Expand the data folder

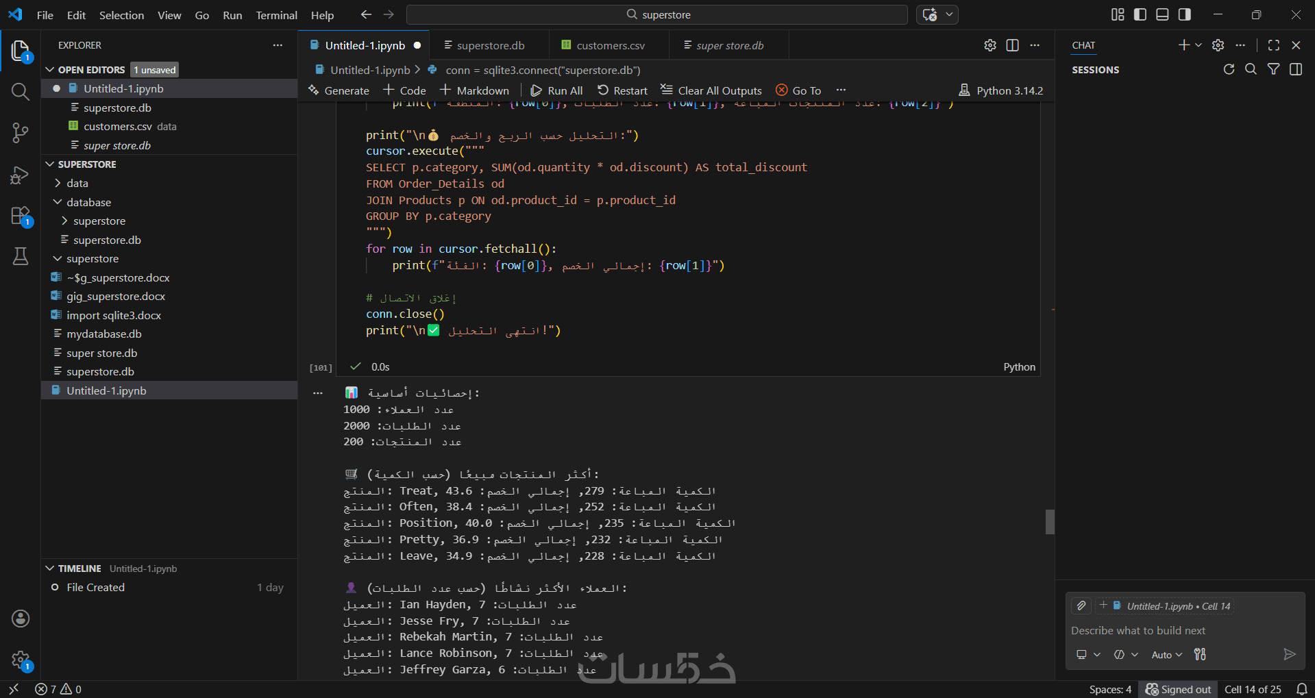77,183
